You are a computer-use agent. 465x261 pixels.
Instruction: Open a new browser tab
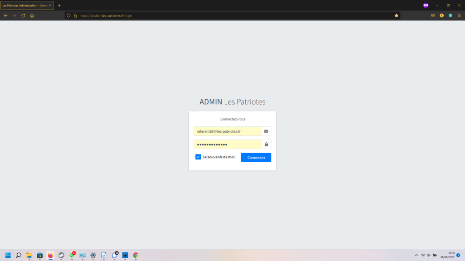pos(59,5)
